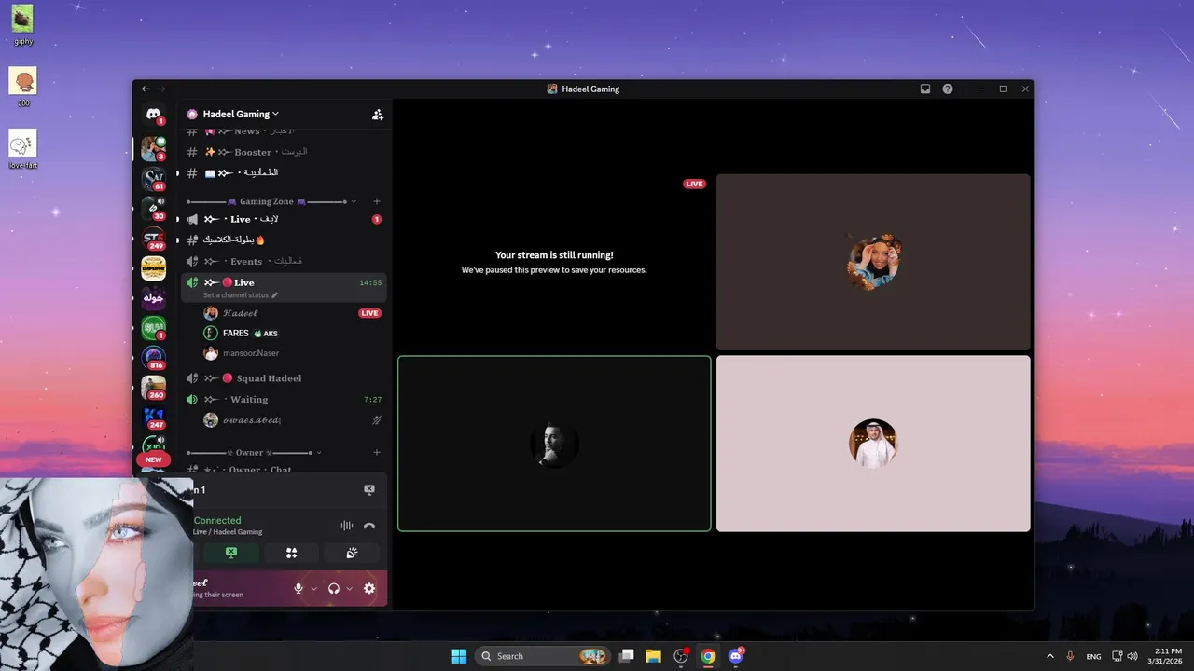Add a channel to Gaming Zone category

pos(377,201)
